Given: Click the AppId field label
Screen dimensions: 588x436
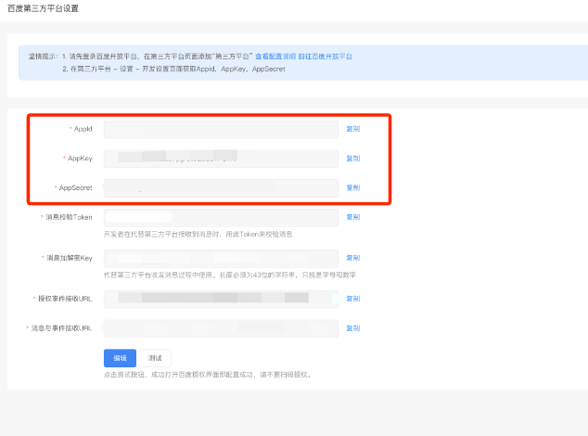Looking at the screenshot, I should coord(83,129).
